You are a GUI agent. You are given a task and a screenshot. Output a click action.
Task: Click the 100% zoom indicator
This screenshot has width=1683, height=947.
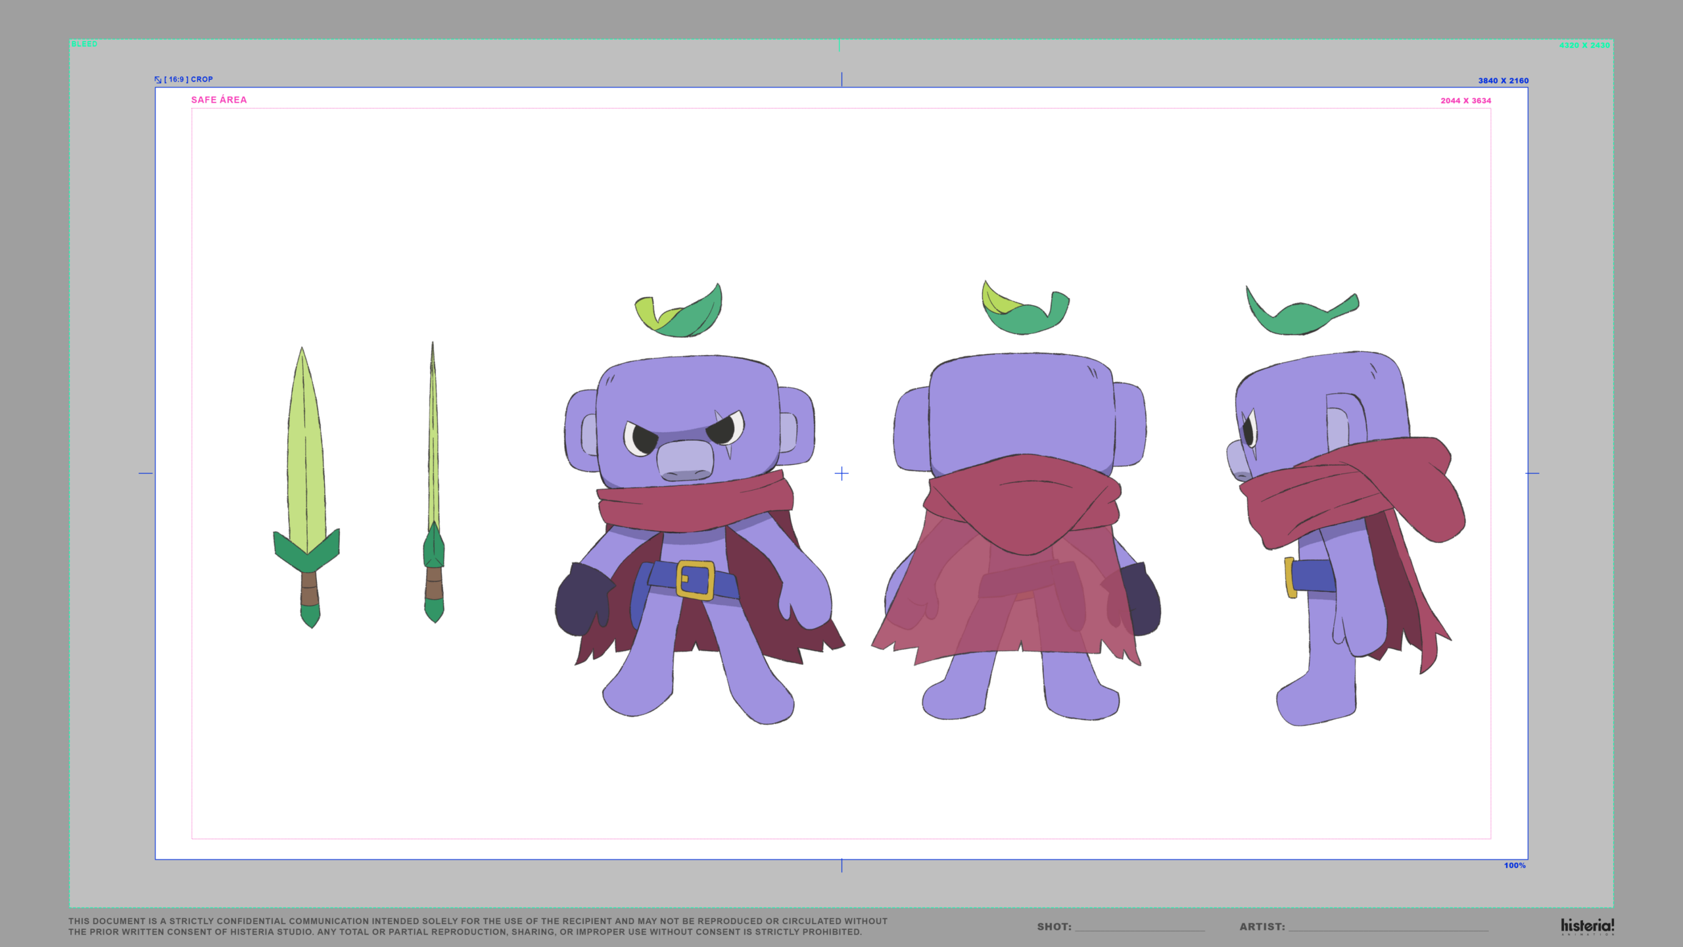point(1514,865)
